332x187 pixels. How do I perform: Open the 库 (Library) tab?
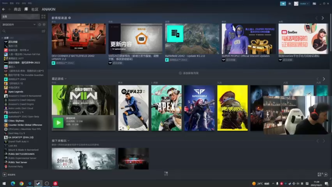pos(26,9)
